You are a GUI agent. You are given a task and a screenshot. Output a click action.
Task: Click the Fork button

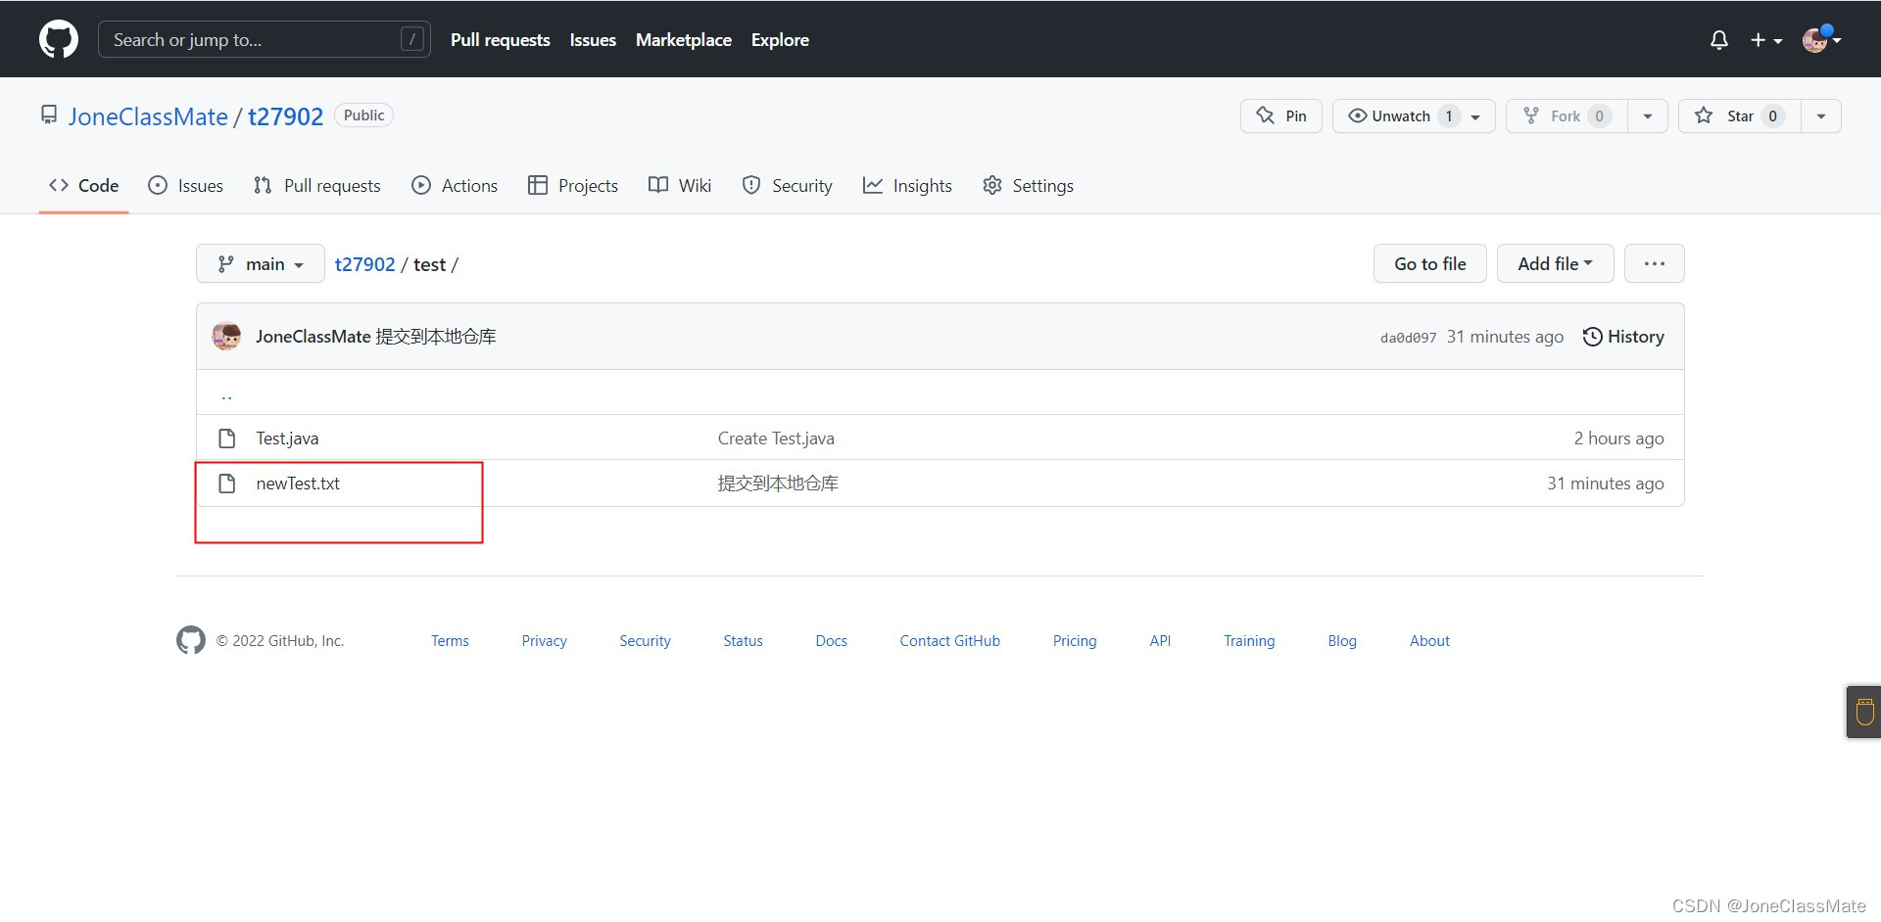point(1567,115)
